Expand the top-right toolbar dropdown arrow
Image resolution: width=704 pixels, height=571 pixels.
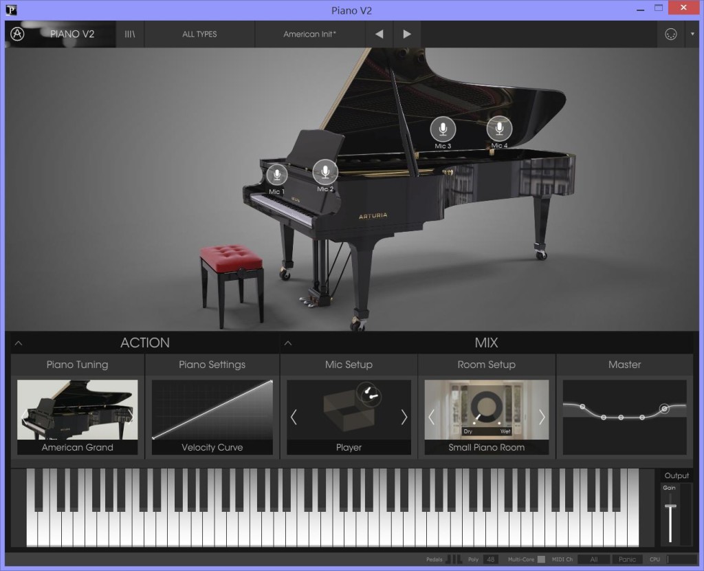coord(692,34)
